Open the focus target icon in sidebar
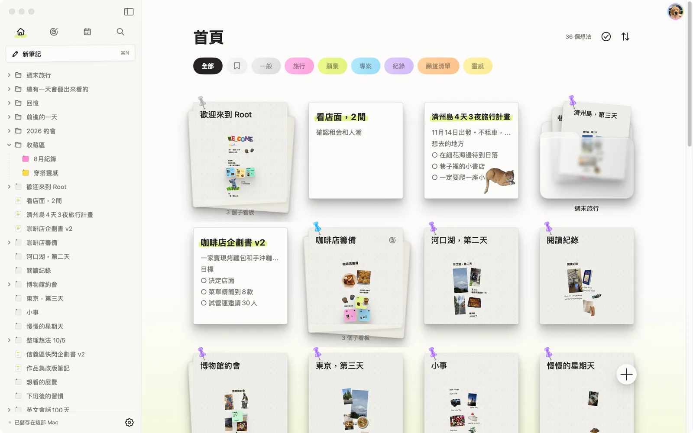693x433 pixels. [54, 32]
